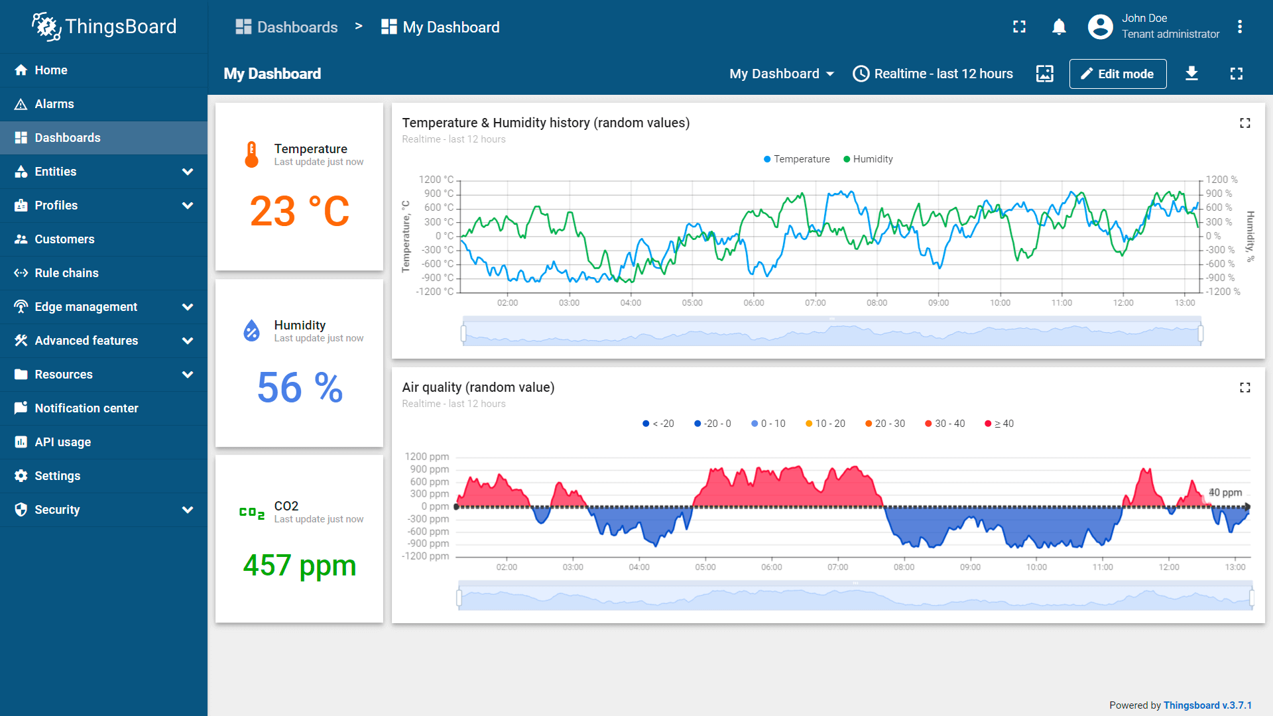Toggle fullscreen icon in top header

point(1019,27)
